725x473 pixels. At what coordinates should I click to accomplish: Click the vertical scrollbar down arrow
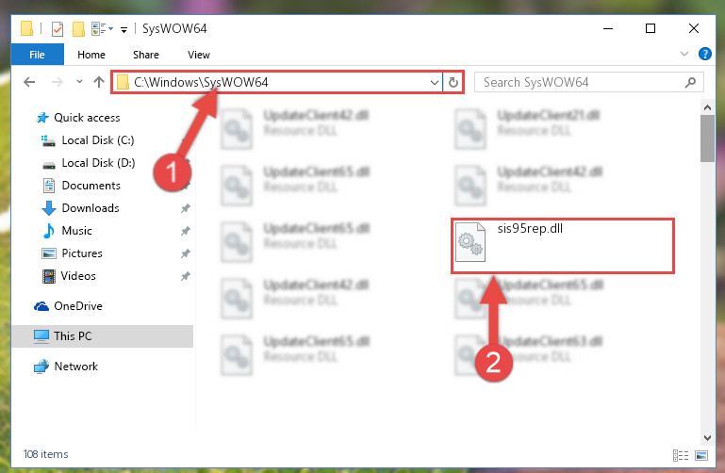707,437
